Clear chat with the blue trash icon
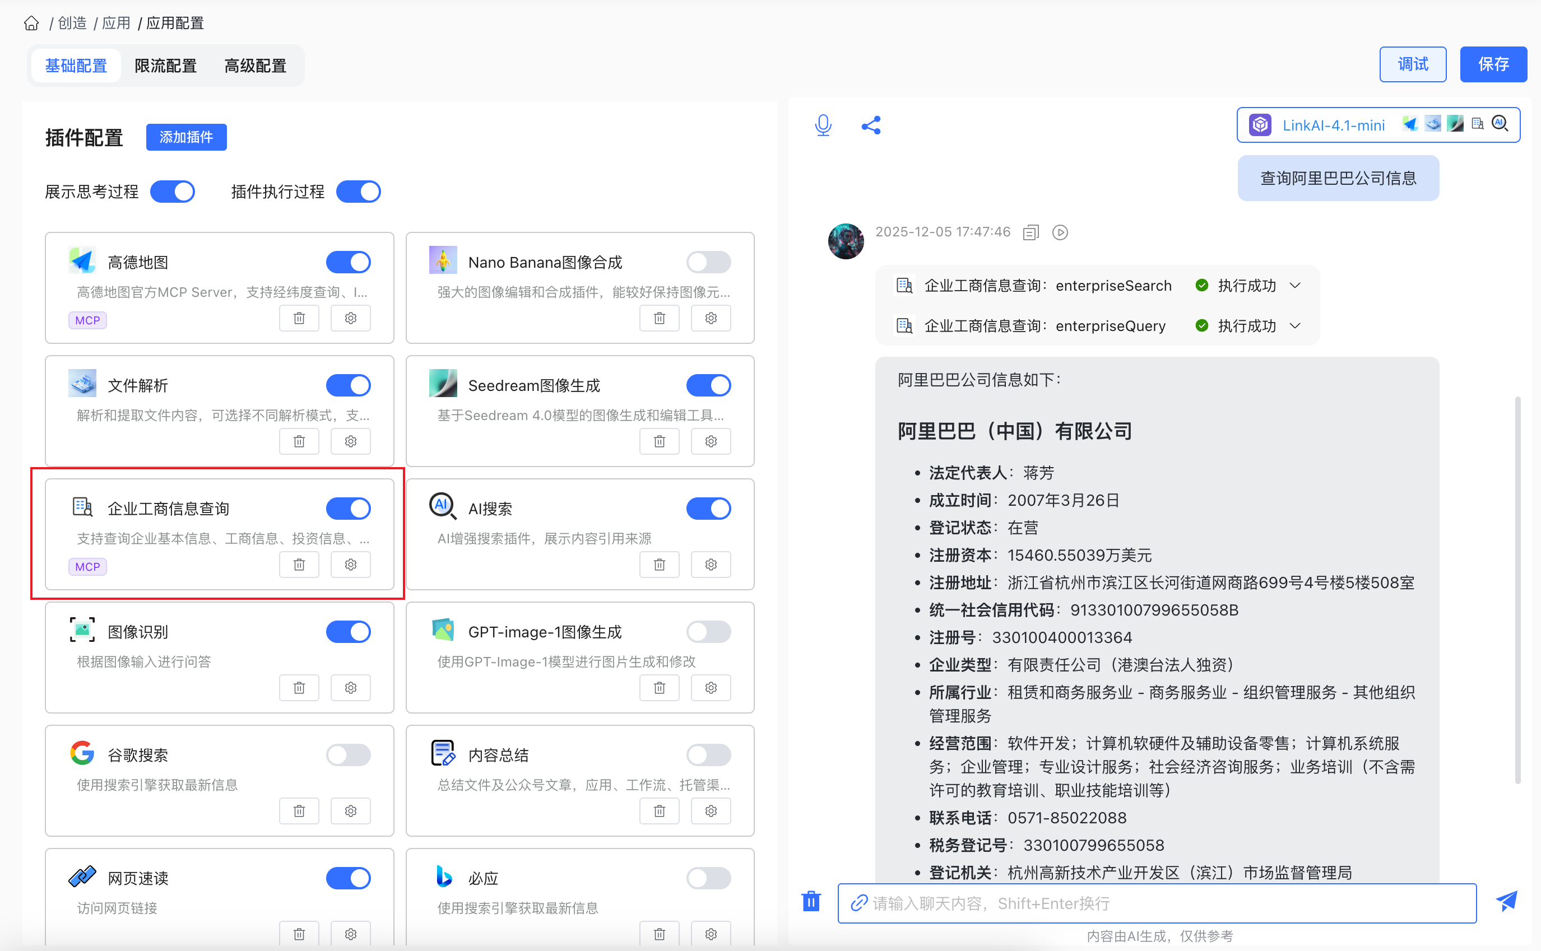Viewport: 1541px width, 951px height. coord(811,901)
